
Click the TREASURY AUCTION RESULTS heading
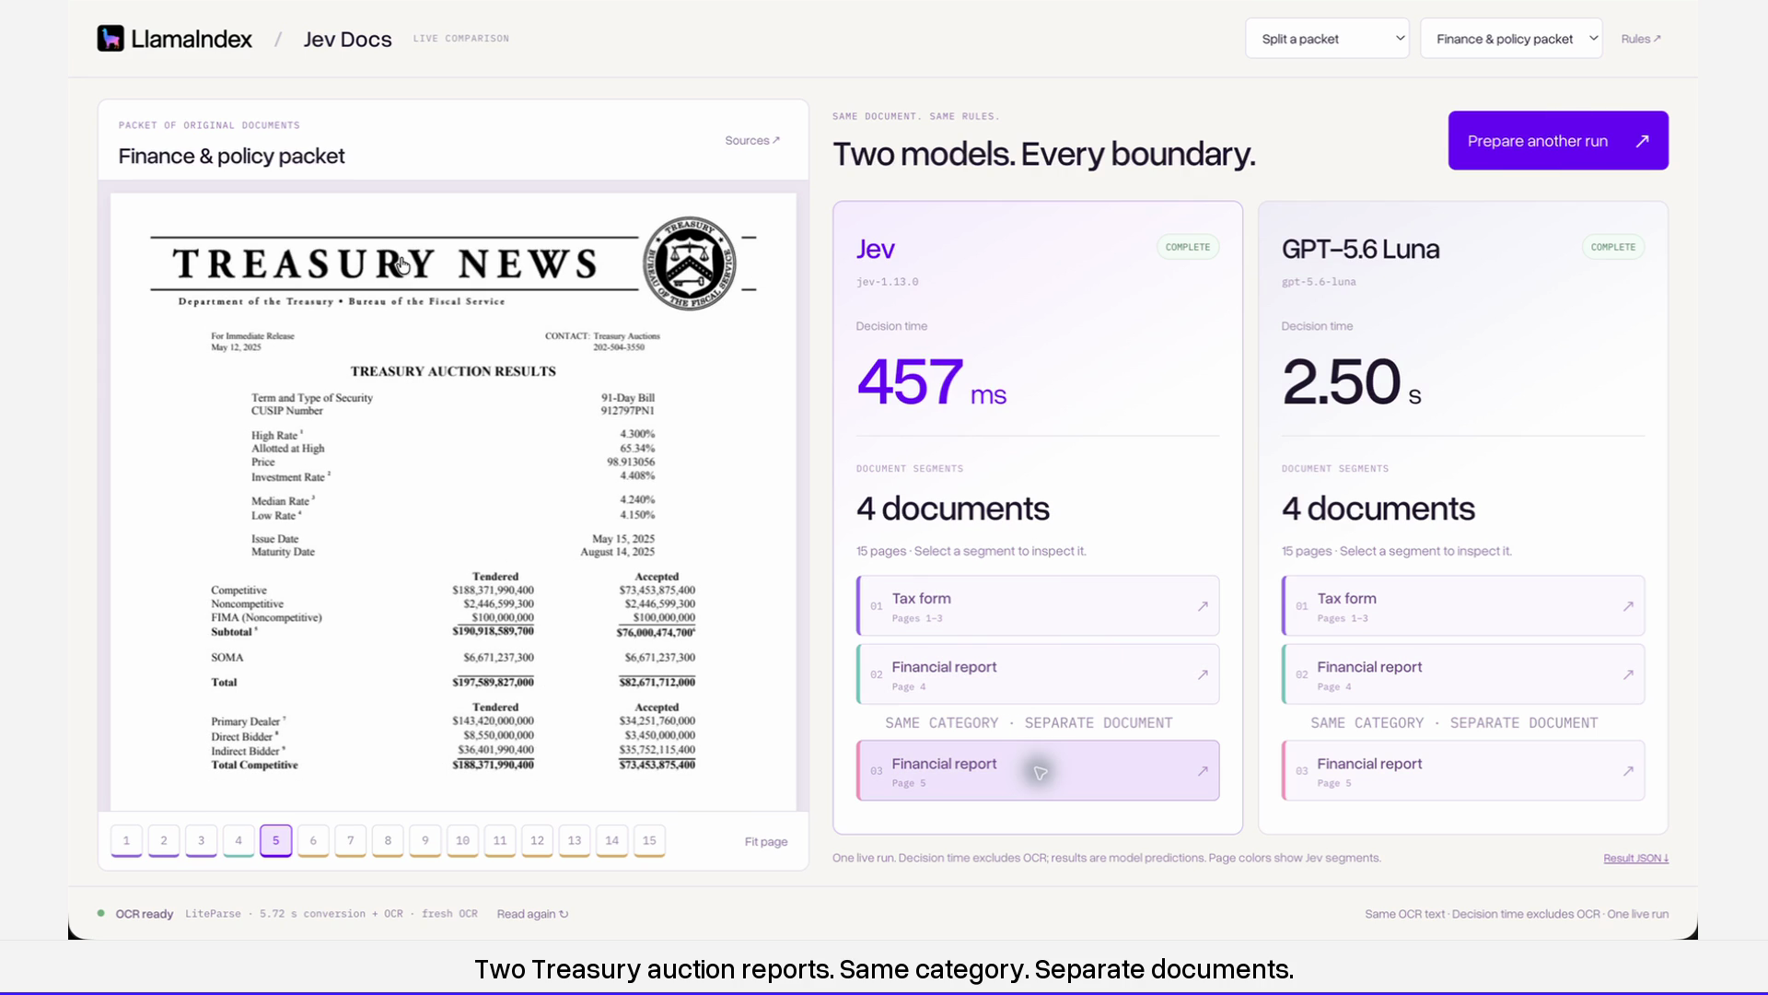453,371
